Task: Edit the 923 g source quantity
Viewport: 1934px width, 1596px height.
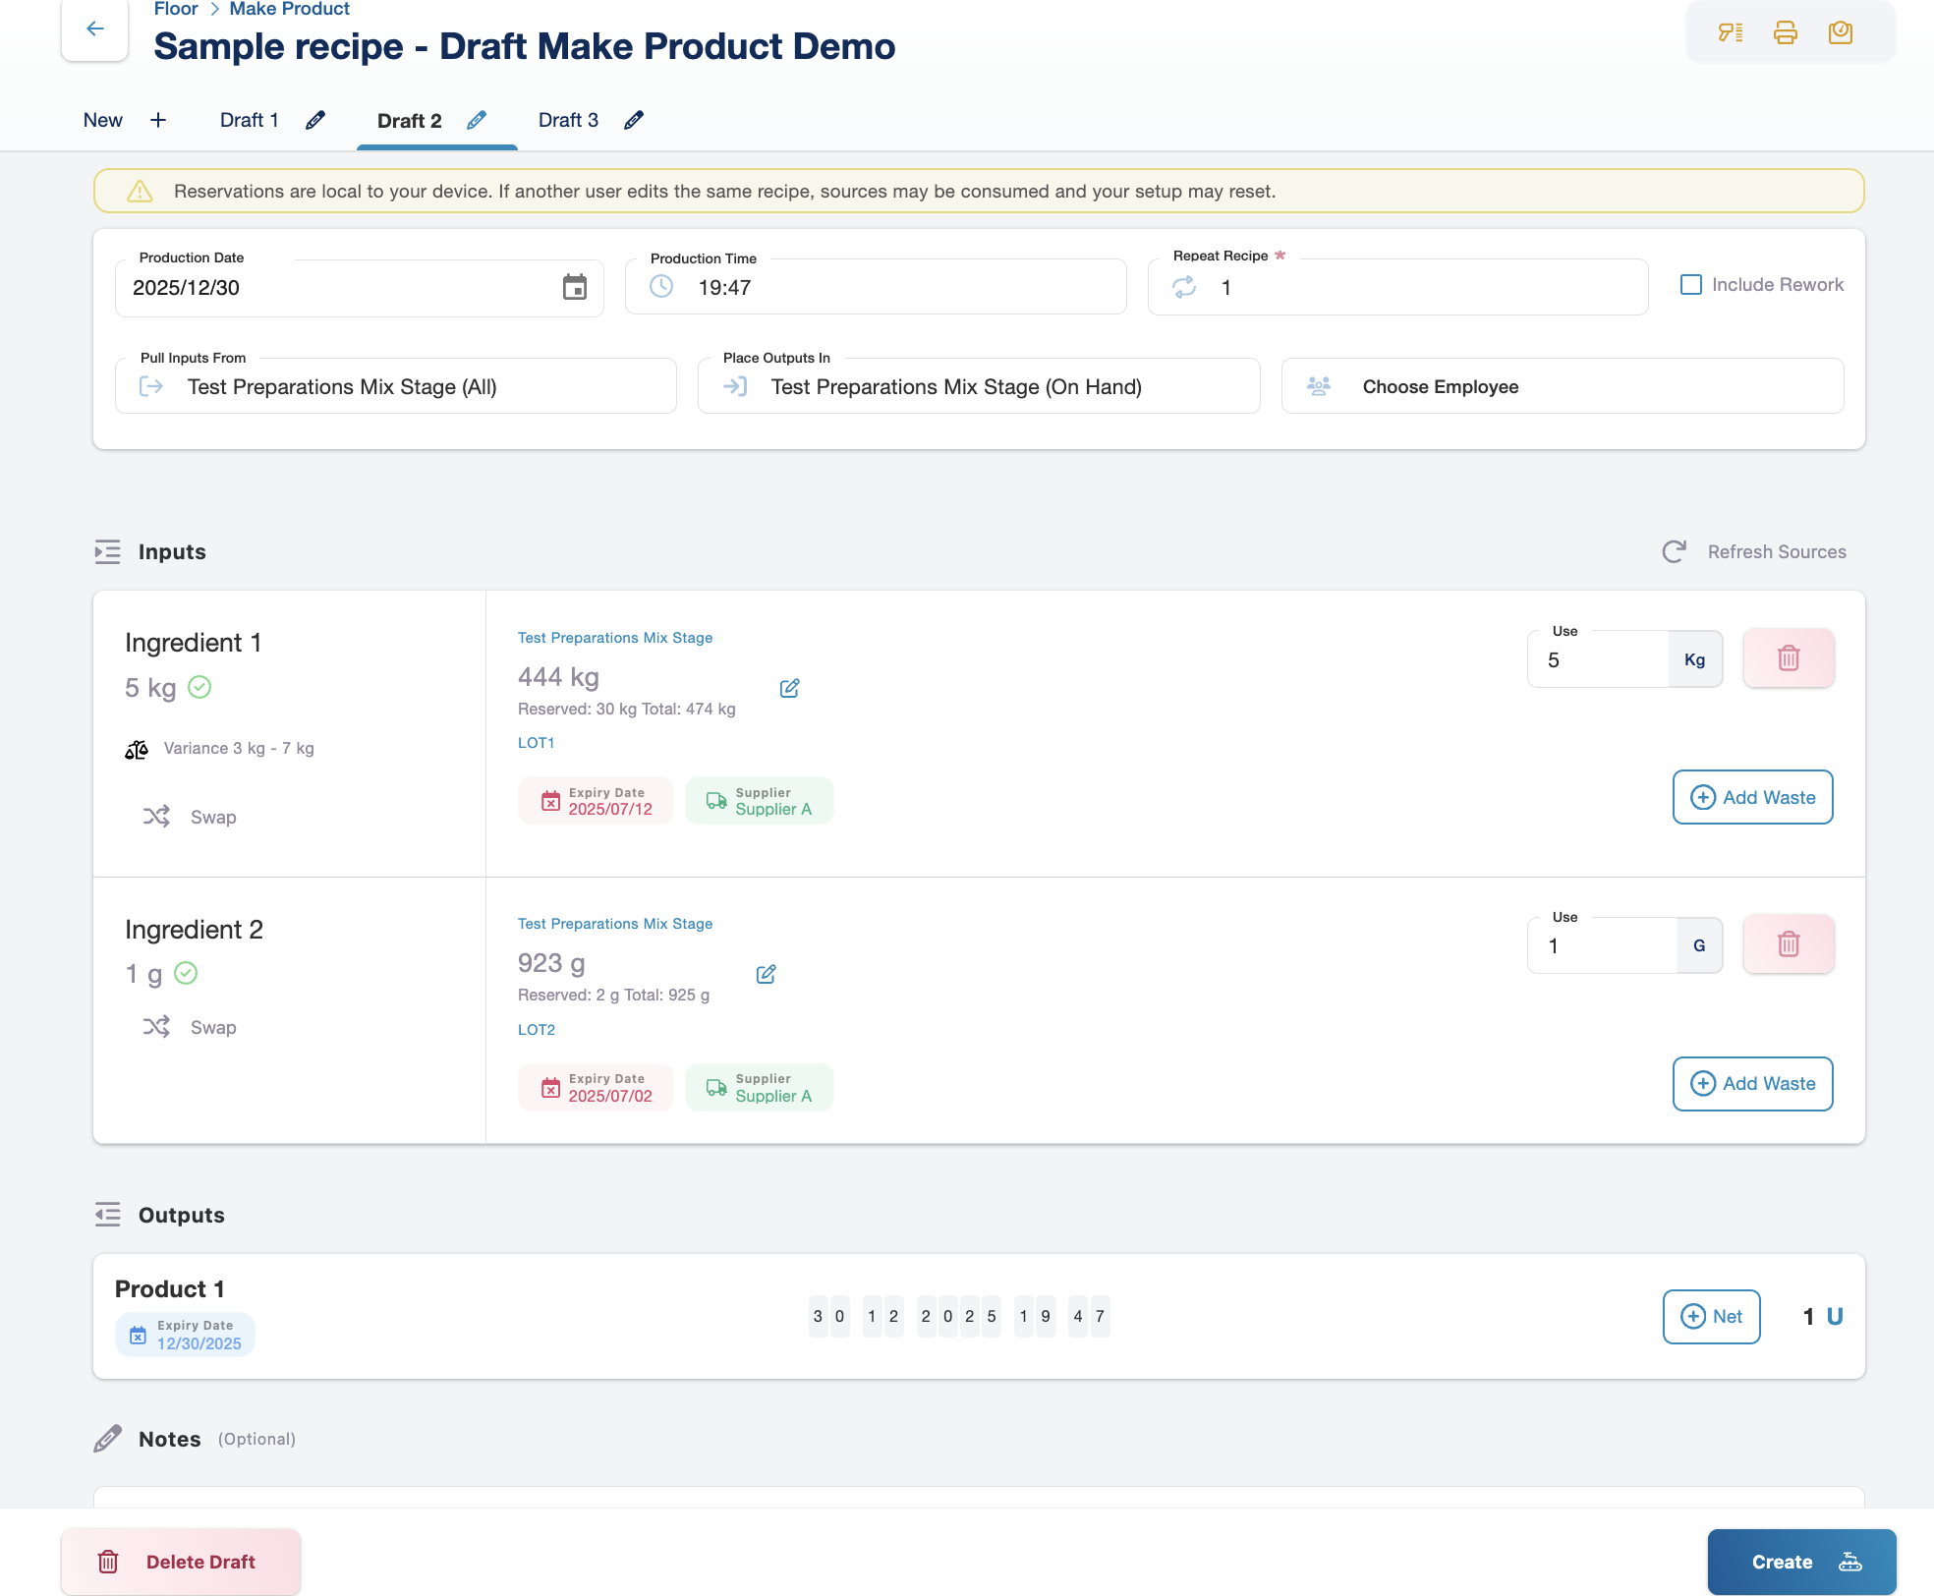Action: (x=767, y=974)
